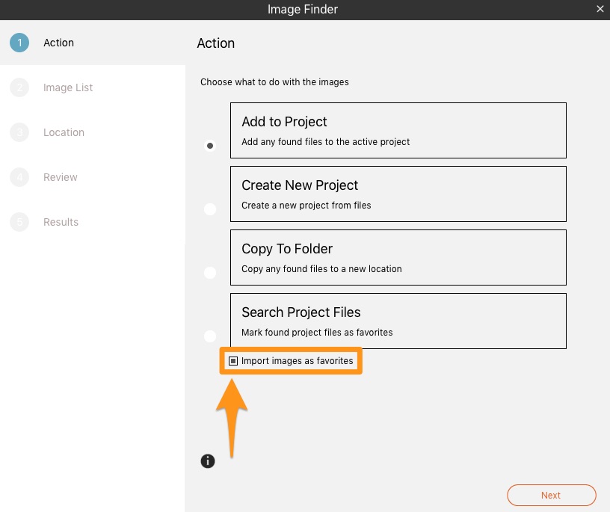Toggle Import images as favorites checkbox
This screenshot has height=512, width=610.
click(x=233, y=361)
